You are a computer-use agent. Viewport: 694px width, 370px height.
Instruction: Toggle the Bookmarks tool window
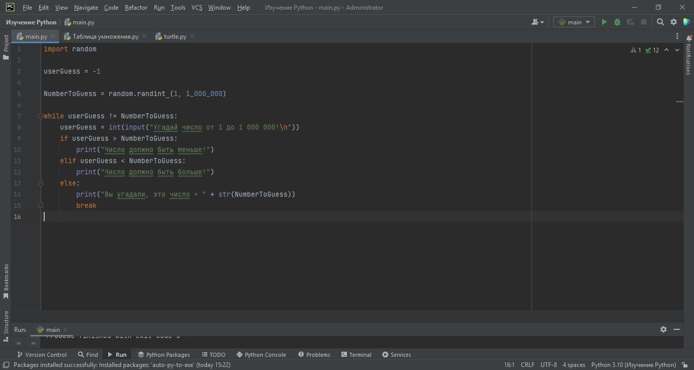pos(6,281)
